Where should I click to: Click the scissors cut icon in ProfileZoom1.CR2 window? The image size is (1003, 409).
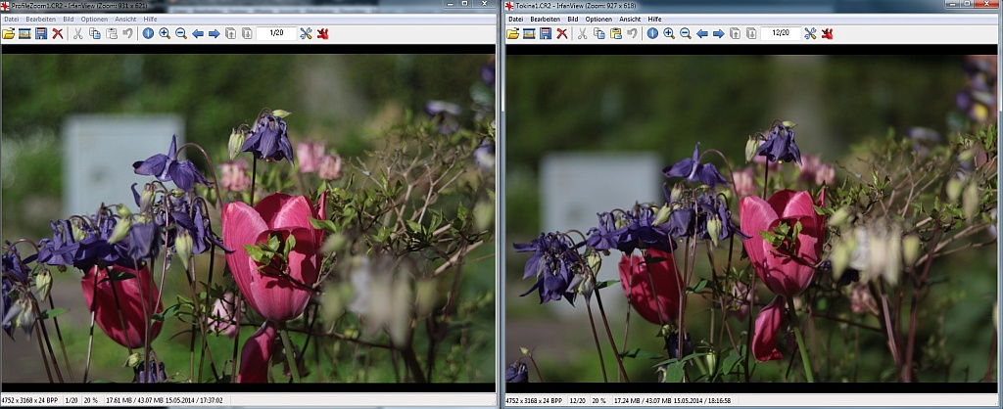78,33
